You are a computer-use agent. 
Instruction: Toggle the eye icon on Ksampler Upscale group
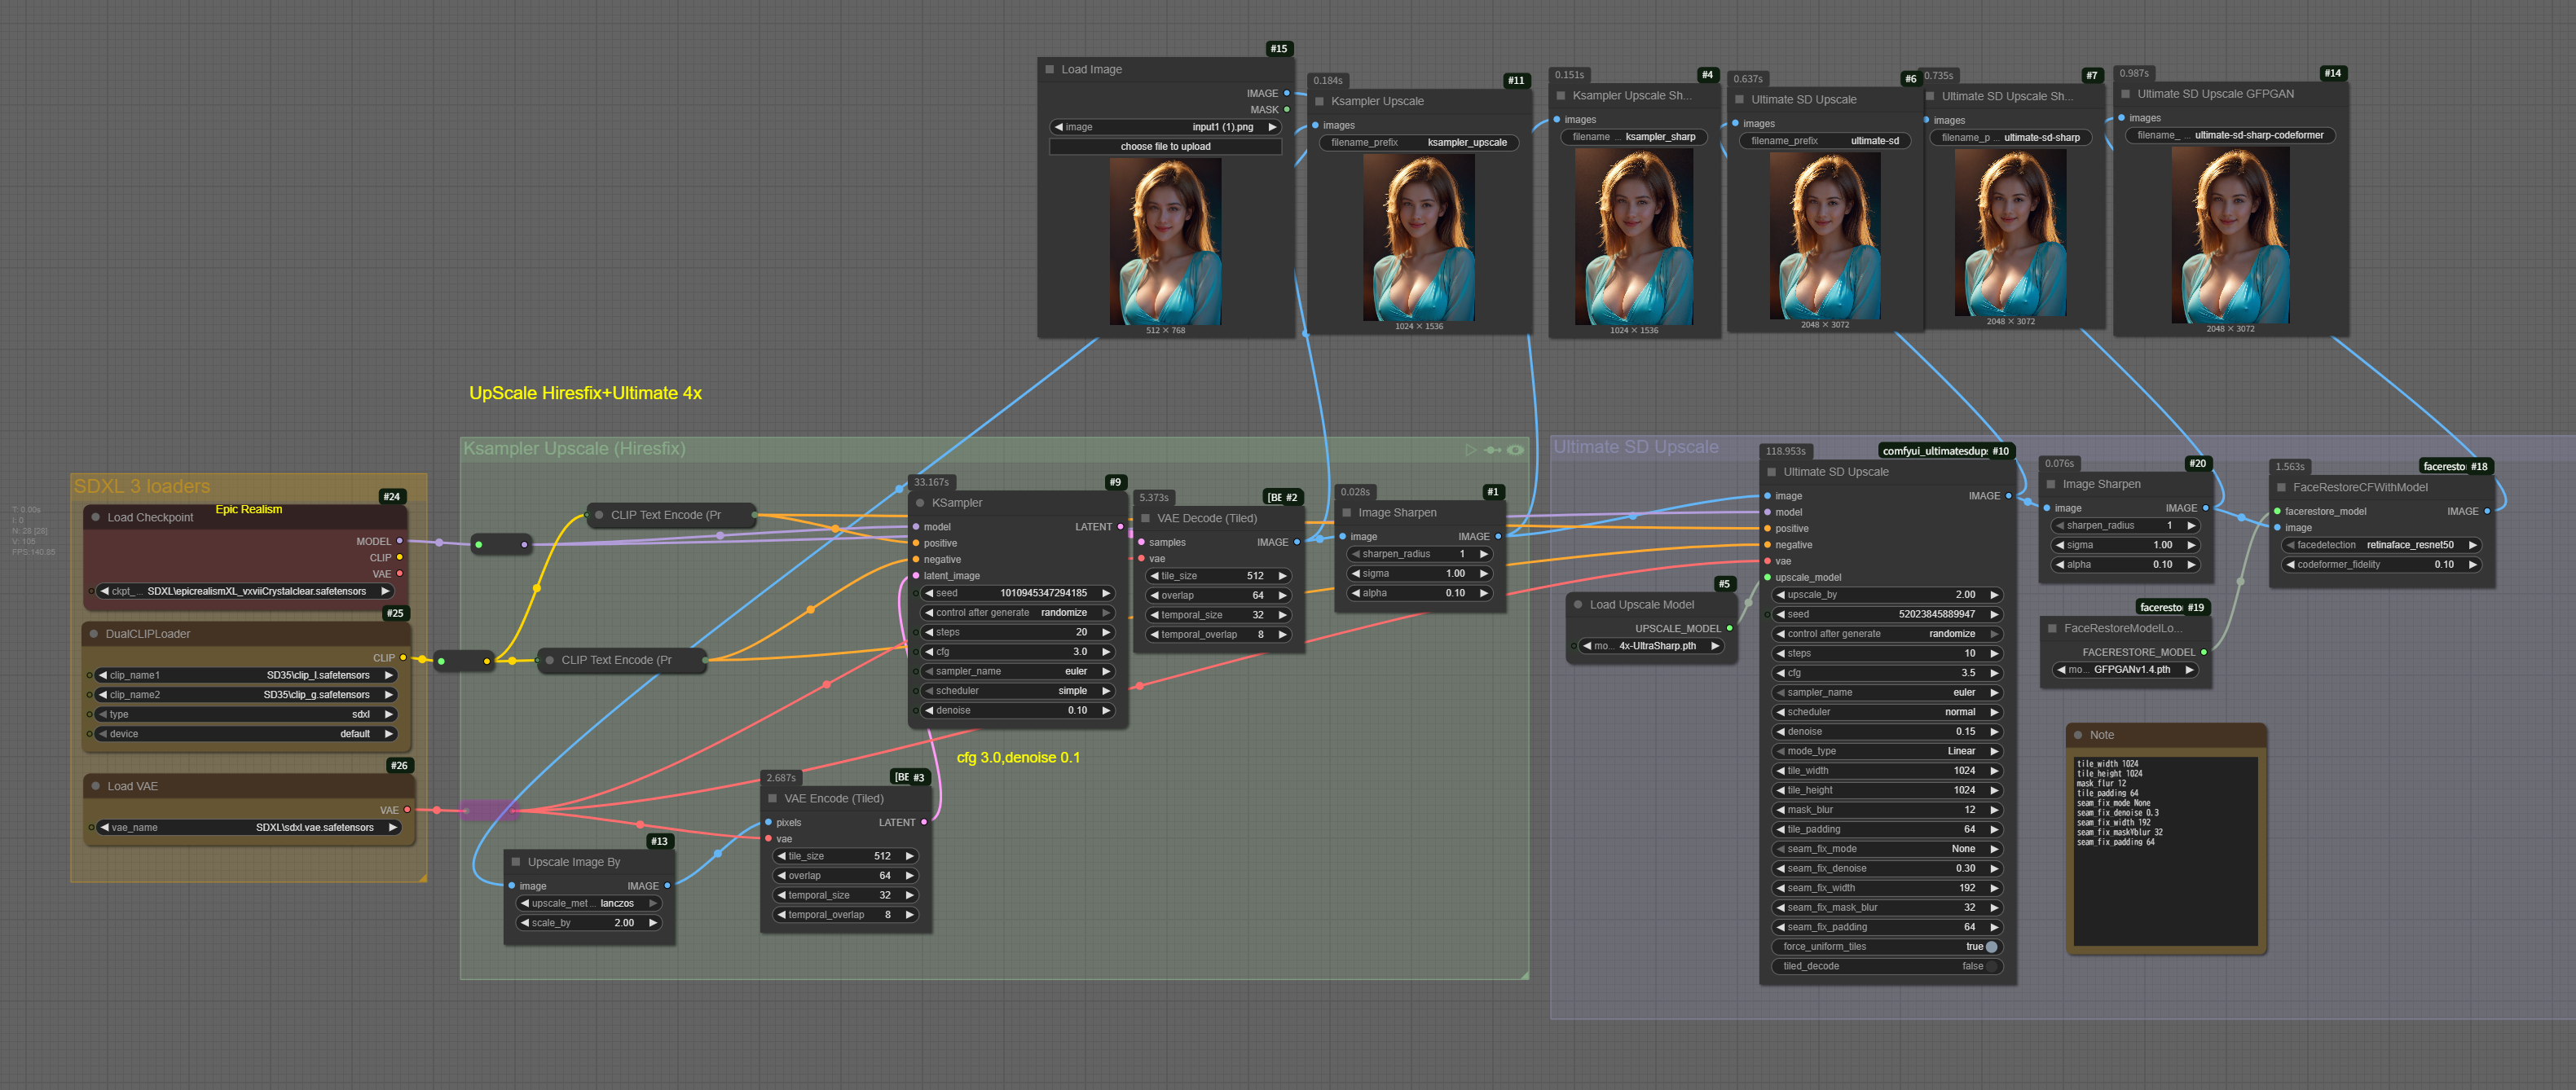1516,450
